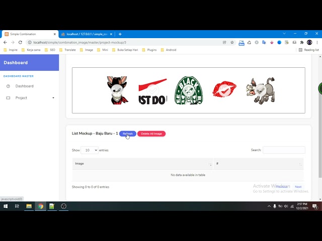Click the volume speaker icon in tray
The height and width of the screenshot is (241, 322).
click(x=286, y=206)
